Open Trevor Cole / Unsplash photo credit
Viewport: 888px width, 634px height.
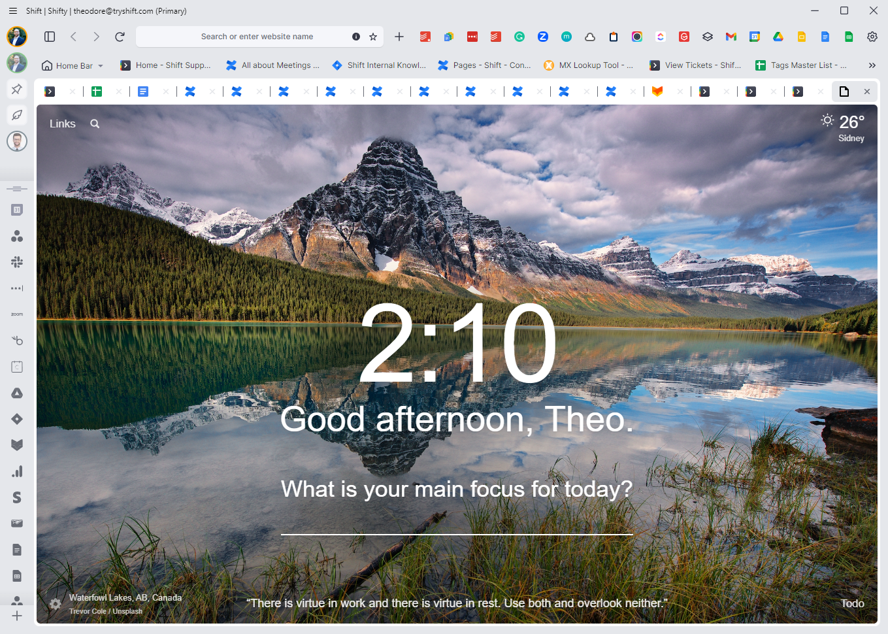[106, 612]
